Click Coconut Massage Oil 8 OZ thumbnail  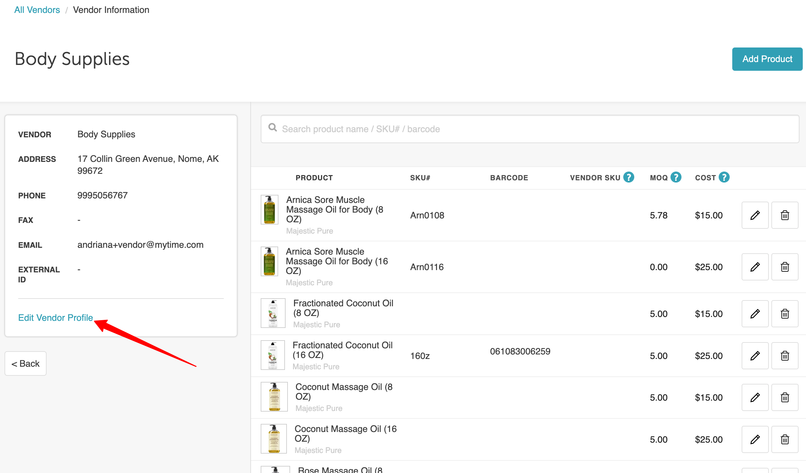[274, 397]
